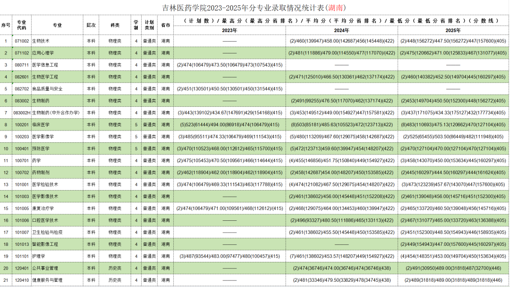The width and height of the screenshot is (510, 287).
Task: Select 2024 data cell starting (2)481(33346)
Action: [x=341, y=280]
